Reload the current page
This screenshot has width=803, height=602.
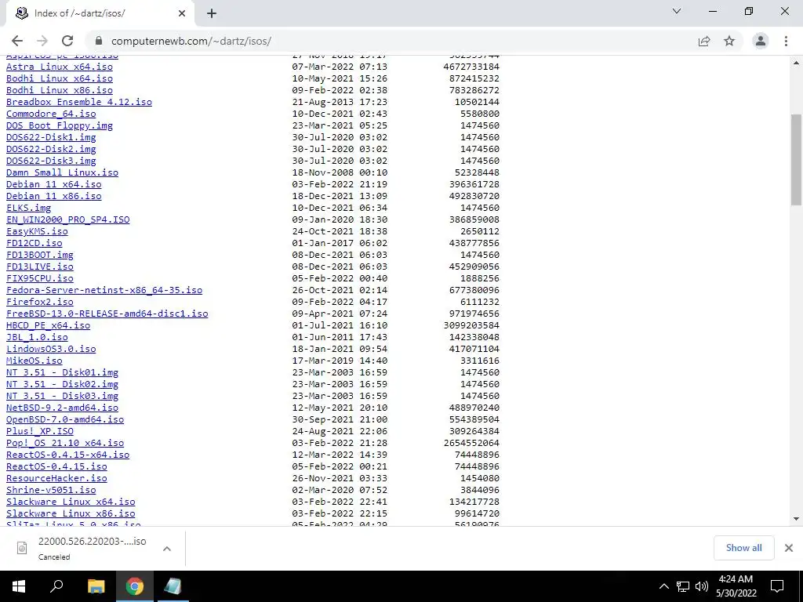click(67, 41)
